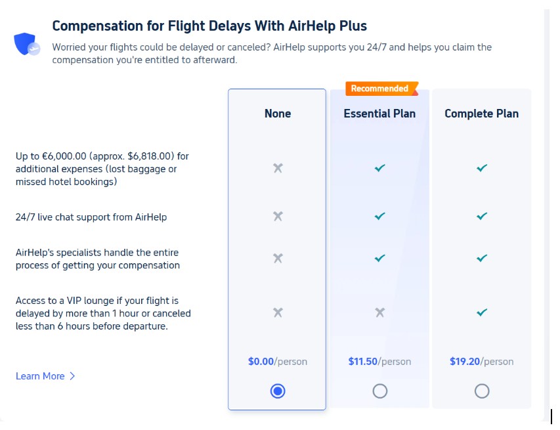This screenshot has height=430, width=560.
Task: Click the checkmark for VIP lounge under Complete Plan
Action: (x=481, y=313)
